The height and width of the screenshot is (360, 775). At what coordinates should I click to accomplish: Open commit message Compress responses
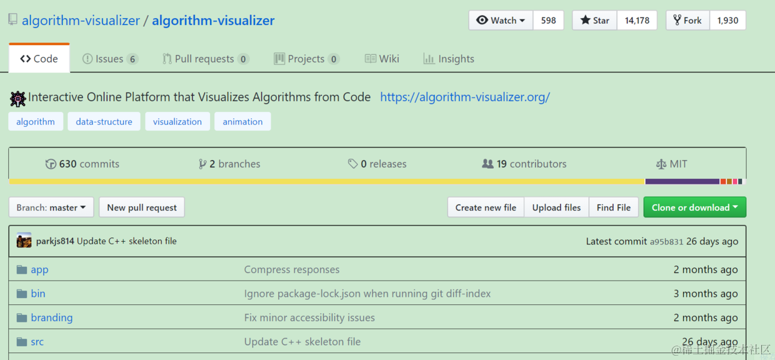(x=292, y=270)
